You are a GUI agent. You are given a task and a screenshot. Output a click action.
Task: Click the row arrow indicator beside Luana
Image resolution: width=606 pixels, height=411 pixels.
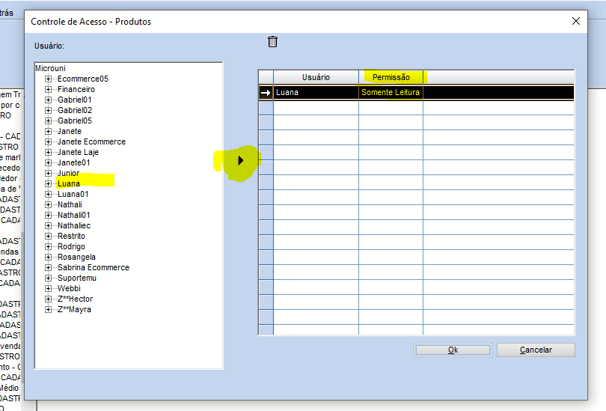click(x=266, y=92)
